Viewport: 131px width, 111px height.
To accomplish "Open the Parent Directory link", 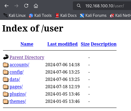I will tap(27, 57).
